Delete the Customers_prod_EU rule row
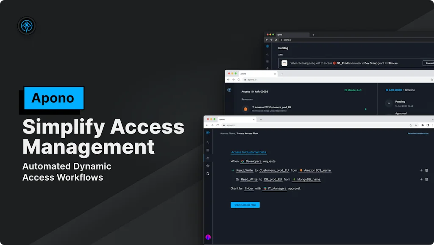 click(x=426, y=170)
